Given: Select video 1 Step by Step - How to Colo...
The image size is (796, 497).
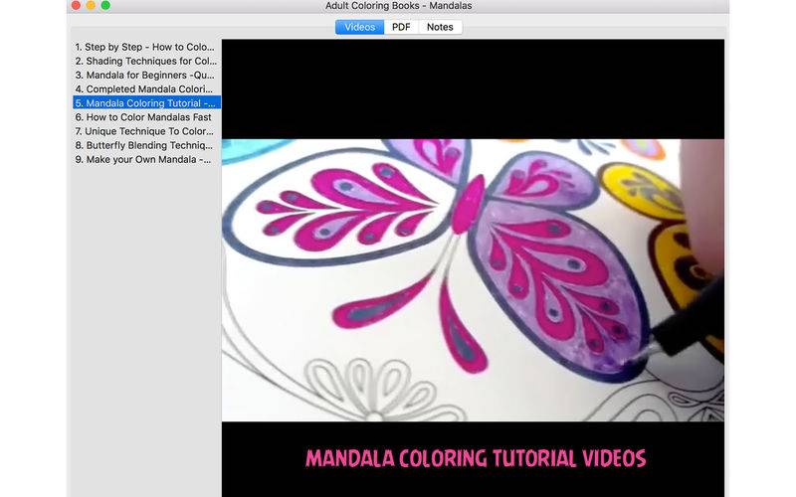Looking at the screenshot, I should point(146,47).
